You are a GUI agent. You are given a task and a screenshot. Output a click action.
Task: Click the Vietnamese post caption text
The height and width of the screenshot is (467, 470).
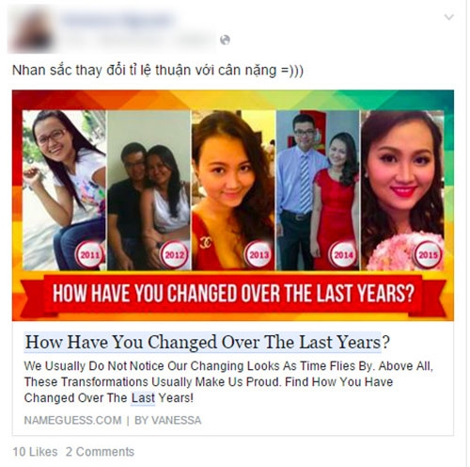pyautogui.click(x=158, y=71)
